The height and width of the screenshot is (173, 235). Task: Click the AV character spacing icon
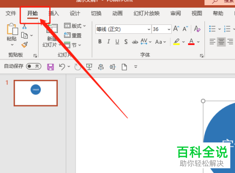(x=144, y=41)
